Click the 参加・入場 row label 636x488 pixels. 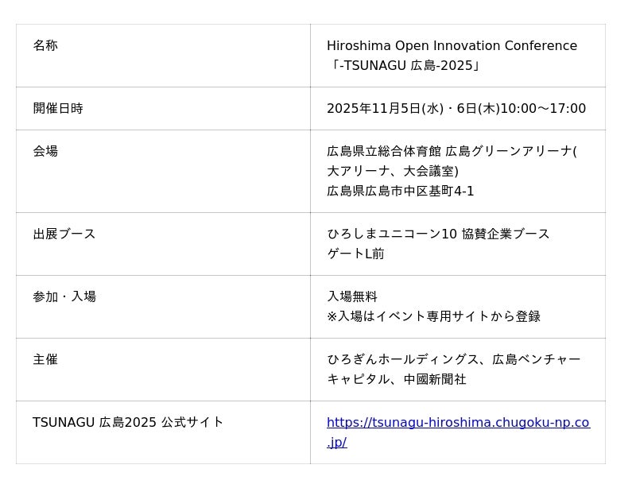coord(64,296)
